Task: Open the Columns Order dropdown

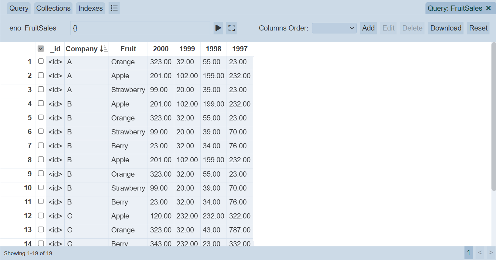Action: pos(334,28)
